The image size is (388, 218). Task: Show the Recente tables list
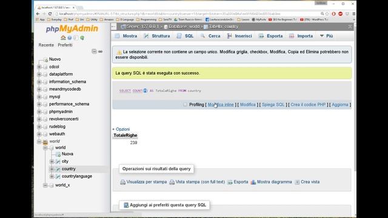click(x=46, y=45)
